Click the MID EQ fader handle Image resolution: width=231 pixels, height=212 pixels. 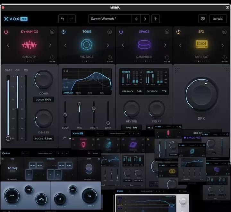(80, 104)
